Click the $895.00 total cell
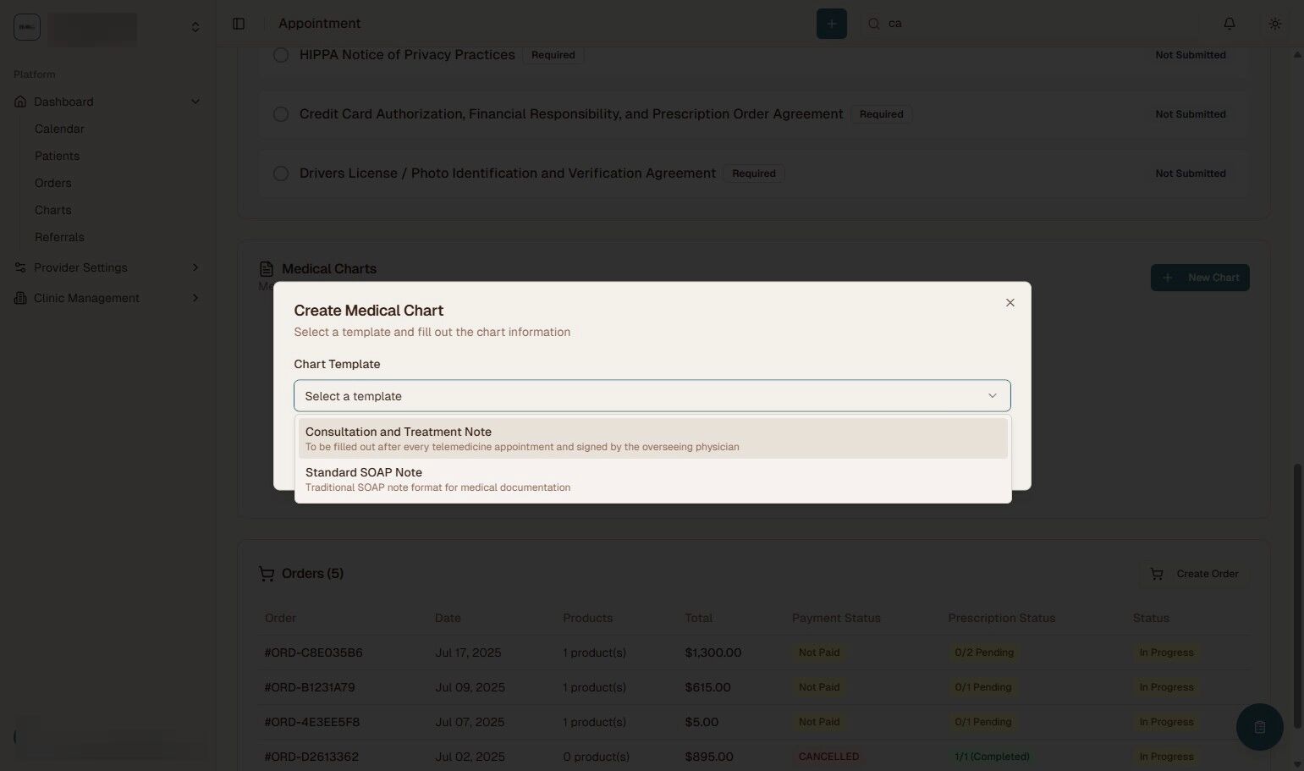 pyautogui.click(x=709, y=757)
